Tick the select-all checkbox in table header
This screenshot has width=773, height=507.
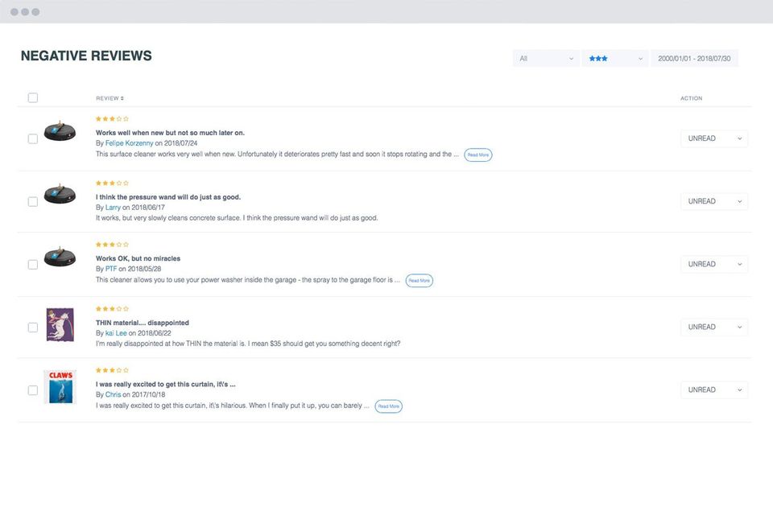pyautogui.click(x=33, y=97)
